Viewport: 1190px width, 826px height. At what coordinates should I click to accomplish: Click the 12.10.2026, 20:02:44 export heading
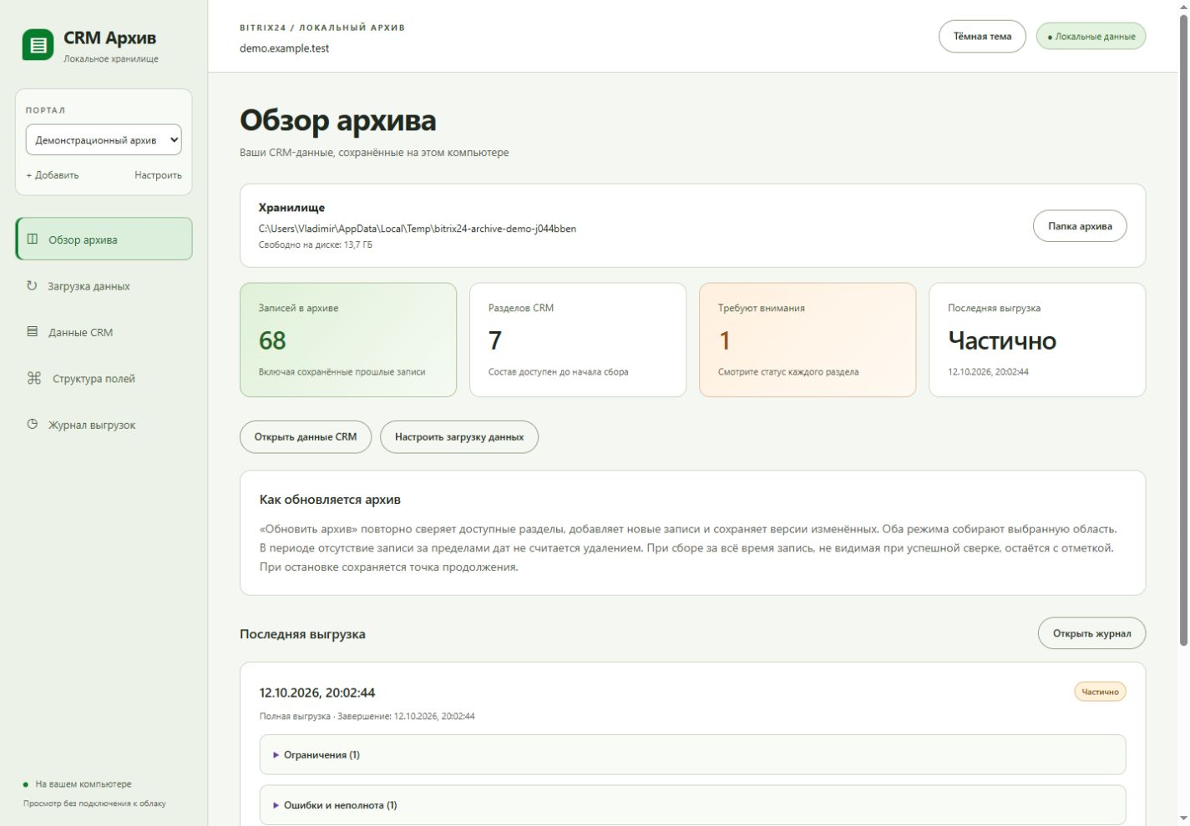click(317, 693)
